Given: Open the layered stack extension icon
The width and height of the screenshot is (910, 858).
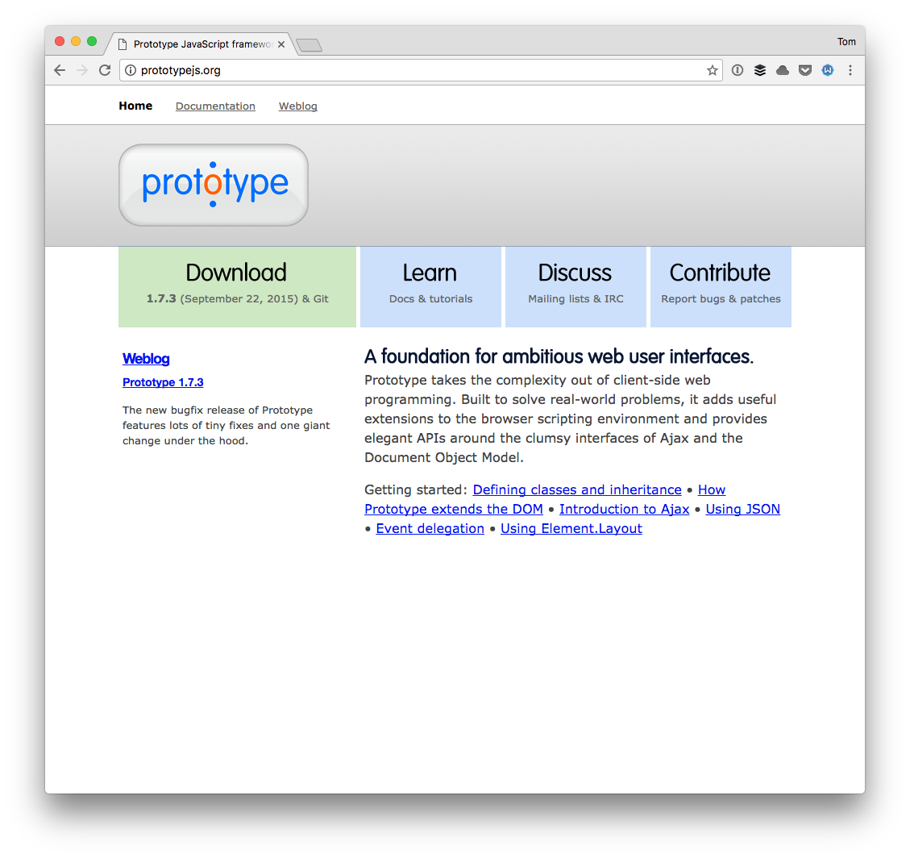Looking at the screenshot, I should (759, 70).
